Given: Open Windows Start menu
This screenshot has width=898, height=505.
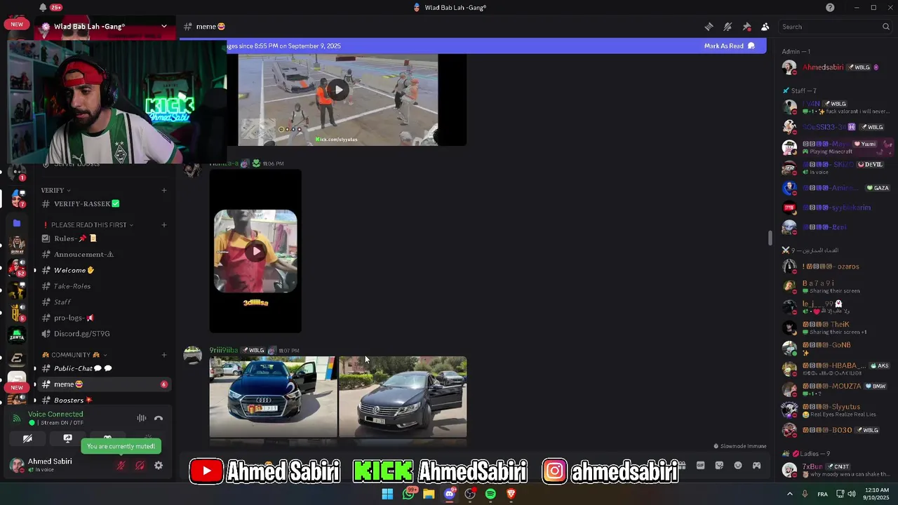Looking at the screenshot, I should click(x=387, y=494).
